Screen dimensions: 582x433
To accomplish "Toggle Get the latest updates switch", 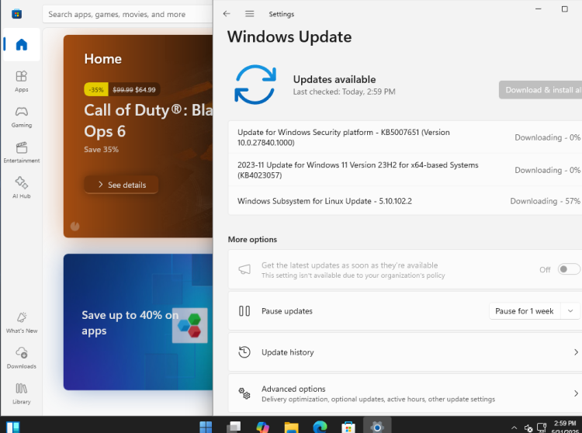I will tap(569, 269).
